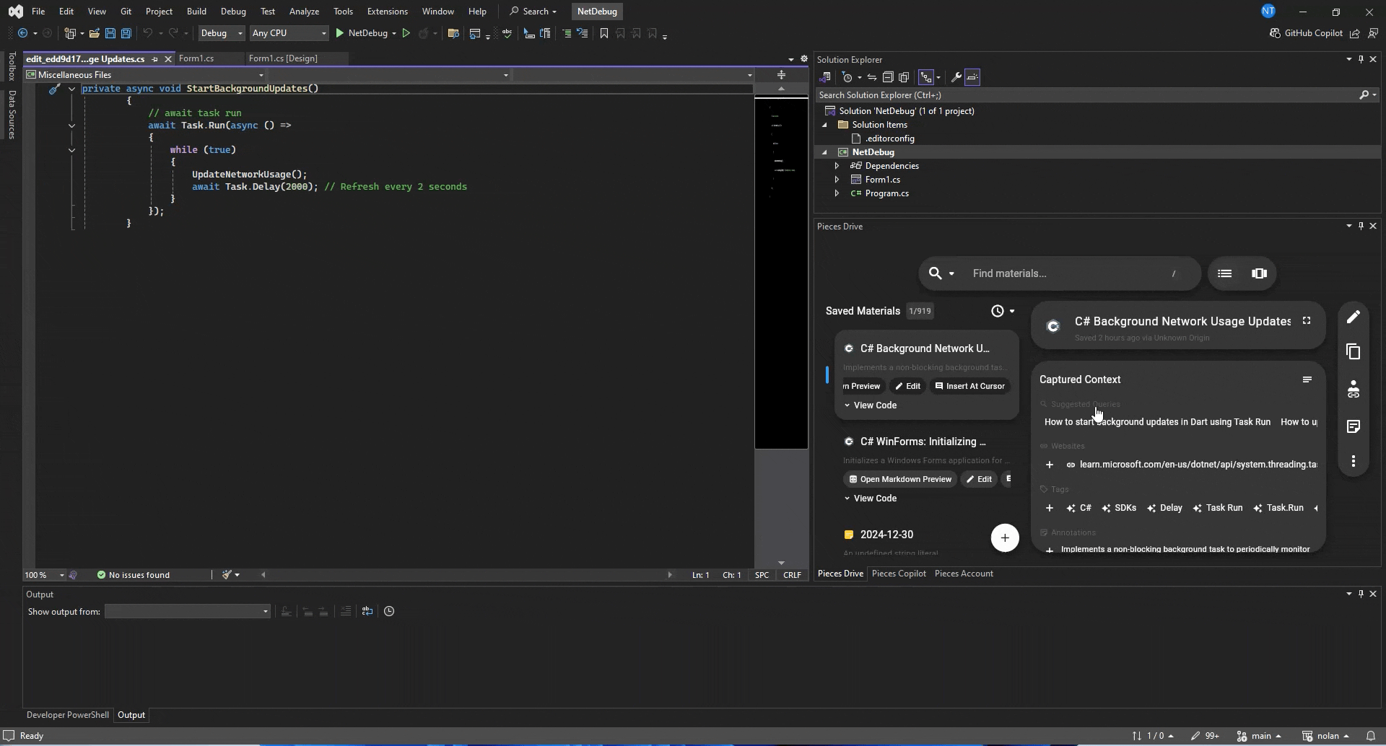The width and height of the screenshot is (1386, 746).
Task: Open the Any CPU platform dropdown
Action: coord(289,33)
